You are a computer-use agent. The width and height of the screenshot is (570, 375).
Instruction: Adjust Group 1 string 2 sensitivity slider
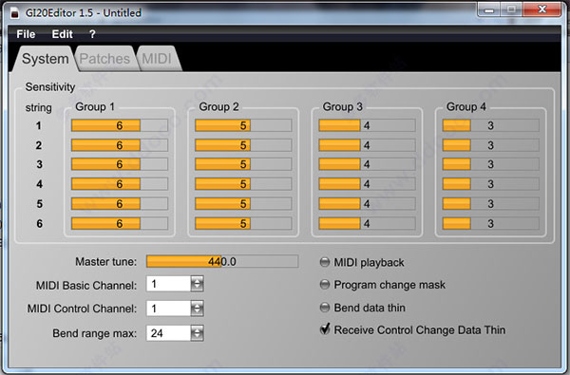[120, 145]
